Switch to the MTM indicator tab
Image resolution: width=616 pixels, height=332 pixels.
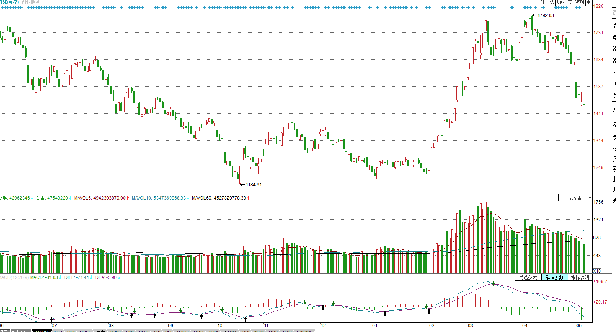259,331
